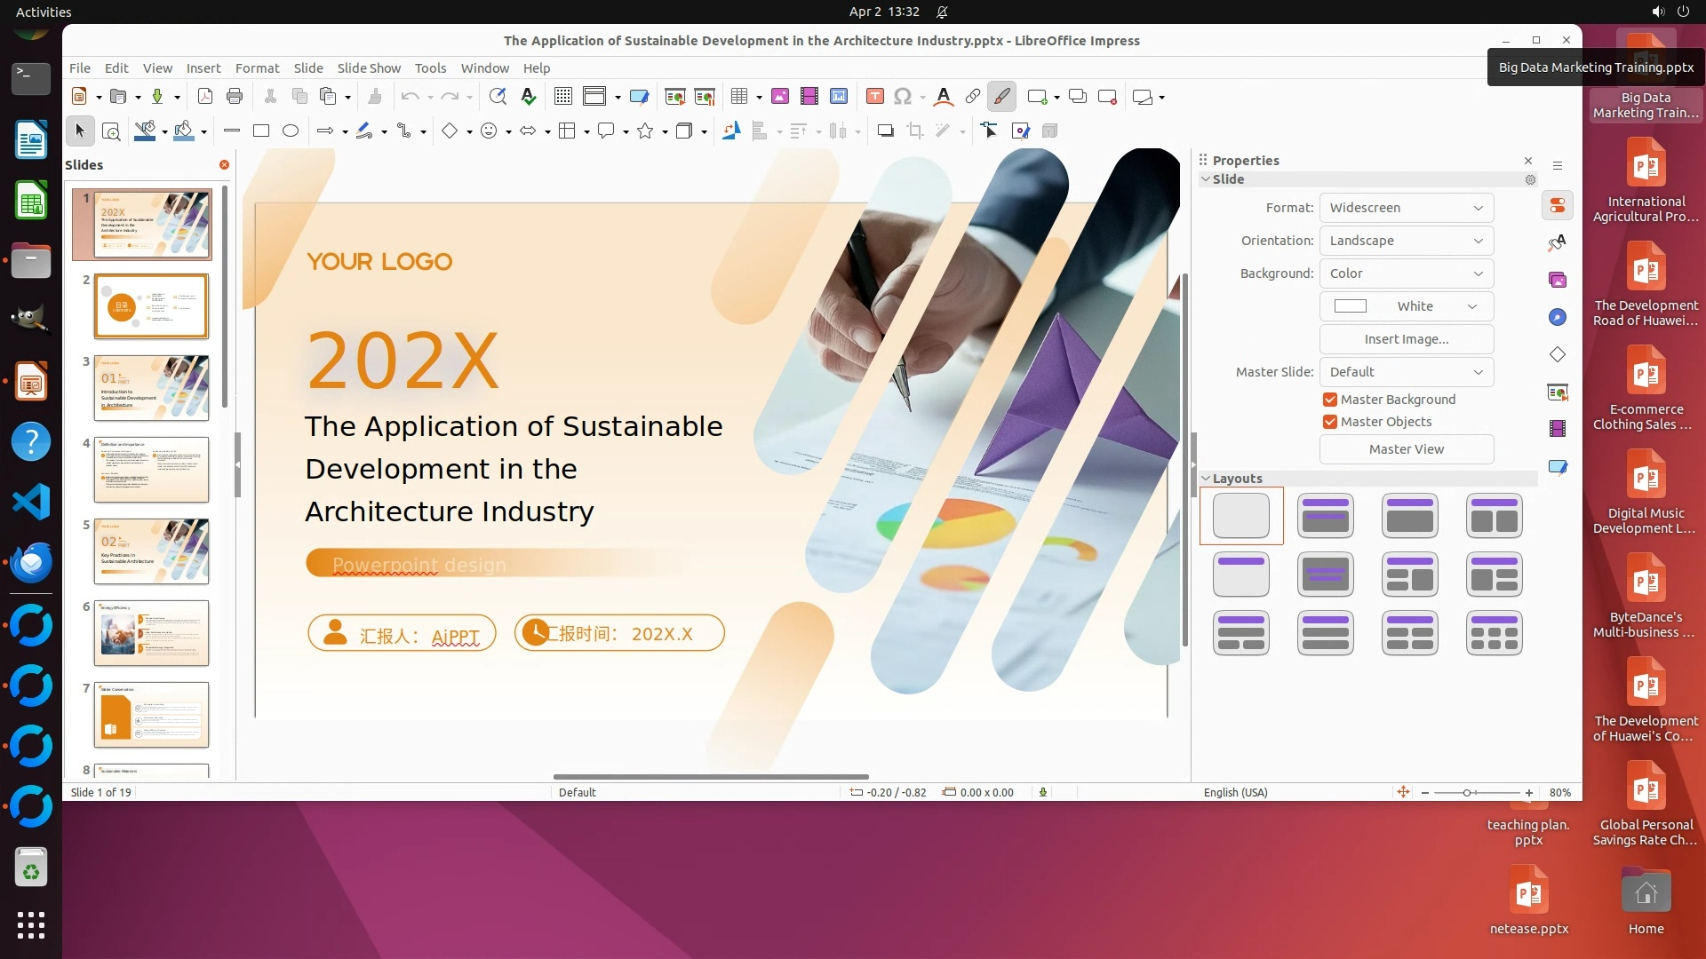
Task: Click the Insert Special Character icon
Action: [x=903, y=97]
